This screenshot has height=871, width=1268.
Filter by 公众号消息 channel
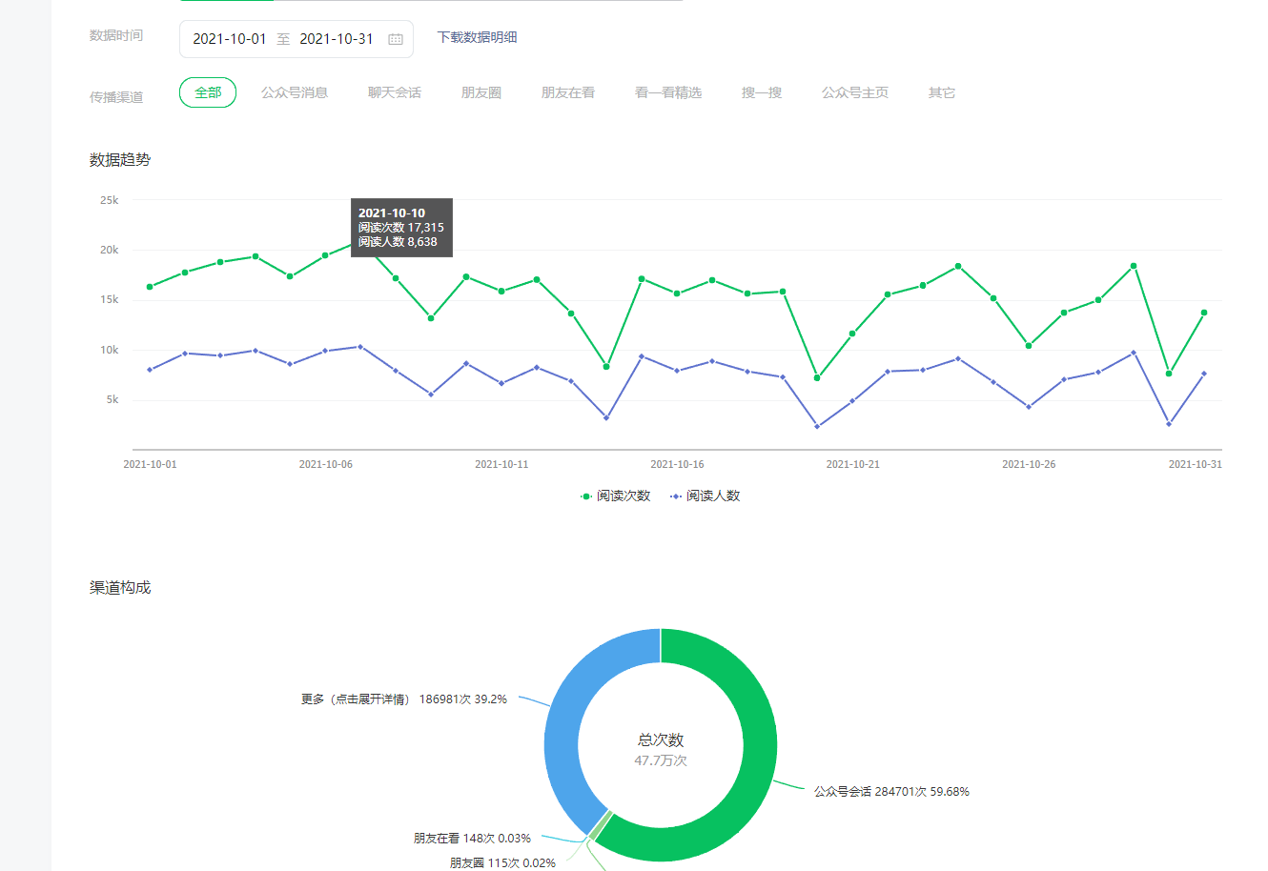[295, 92]
